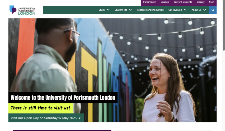225x131 pixels.
Task: Visit the Open Day Saturday 17 May link
Action: [46, 118]
